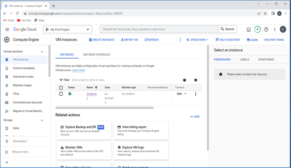Click the table horizontal scrollbar

[x=105, y=108]
